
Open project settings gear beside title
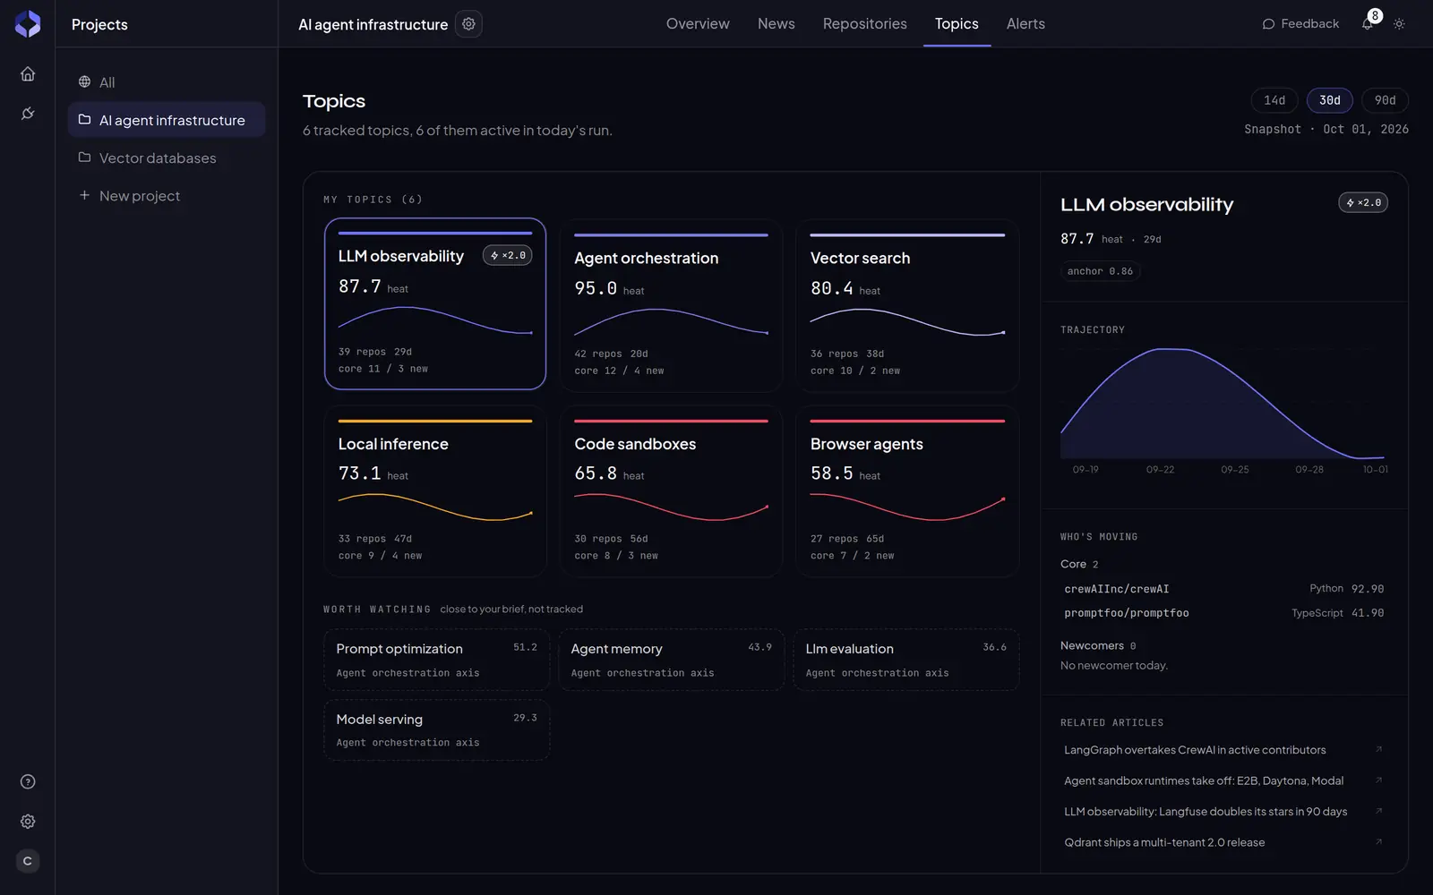click(468, 24)
